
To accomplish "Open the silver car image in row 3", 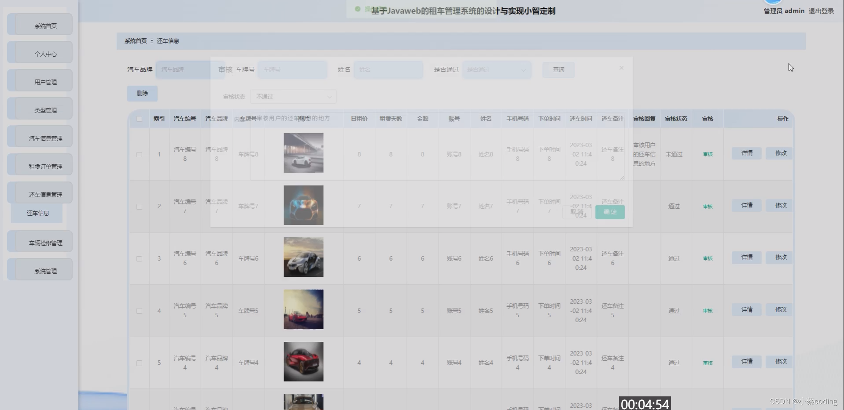I will click(303, 257).
